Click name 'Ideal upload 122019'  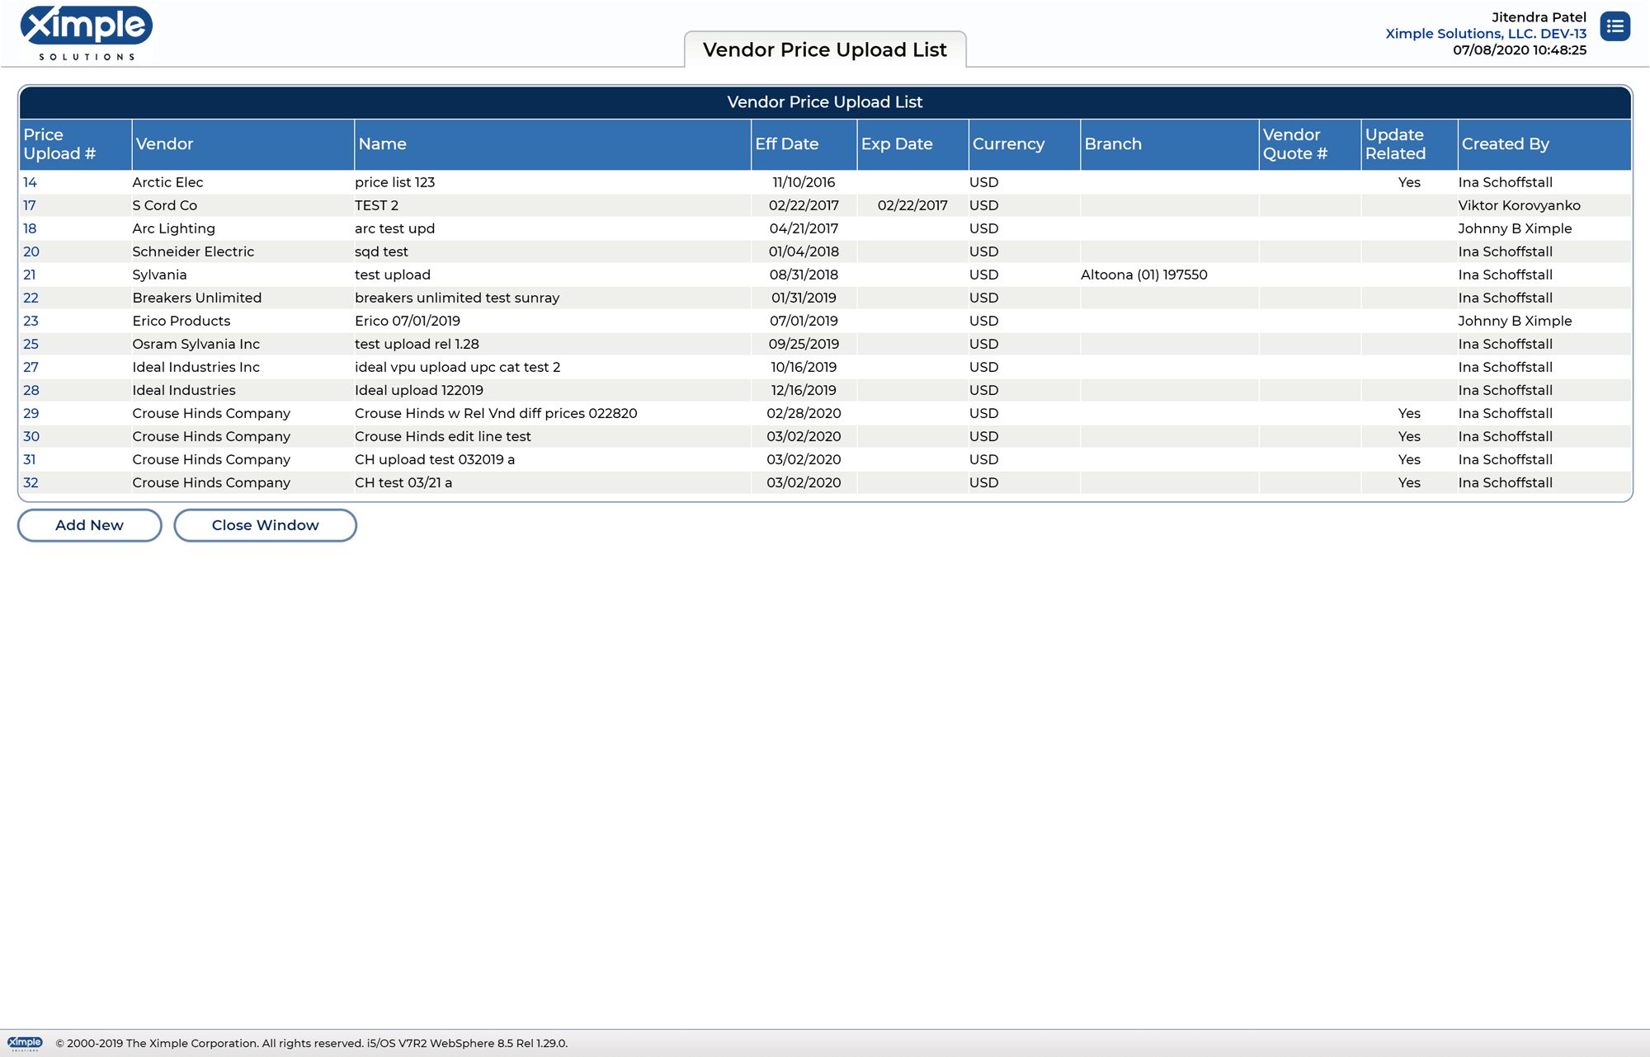[419, 390]
